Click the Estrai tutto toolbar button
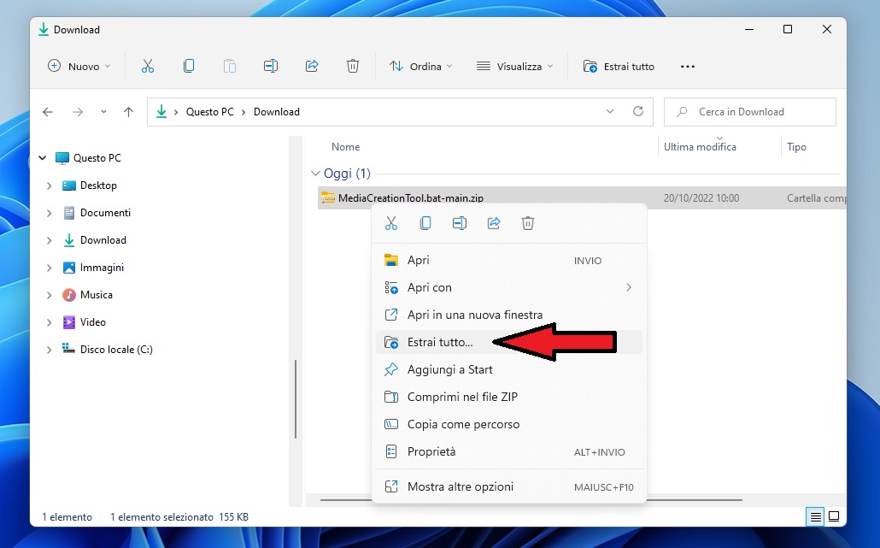 (x=619, y=66)
